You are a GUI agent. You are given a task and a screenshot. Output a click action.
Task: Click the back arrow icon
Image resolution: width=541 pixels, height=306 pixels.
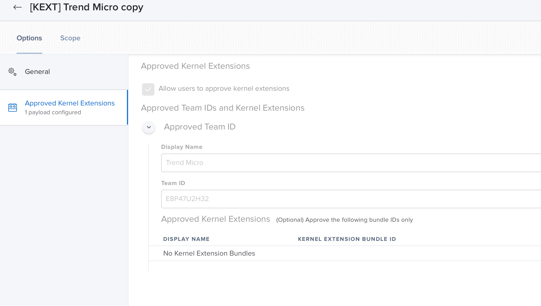[x=17, y=7]
